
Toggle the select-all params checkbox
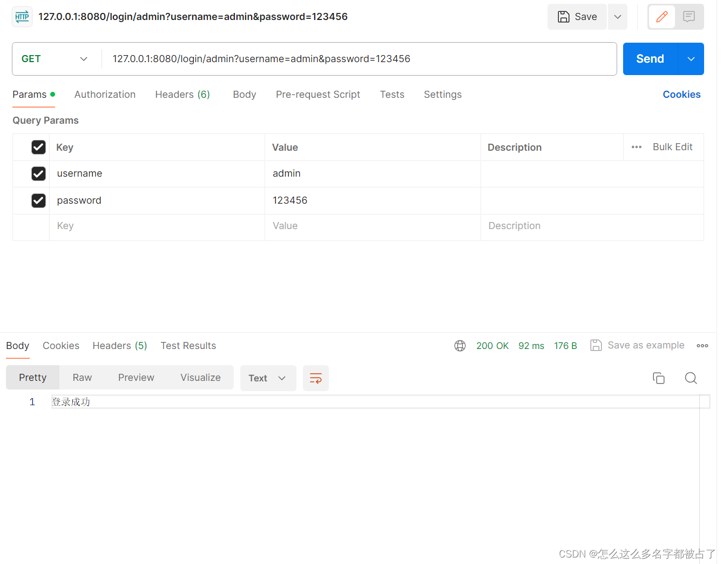click(38, 147)
